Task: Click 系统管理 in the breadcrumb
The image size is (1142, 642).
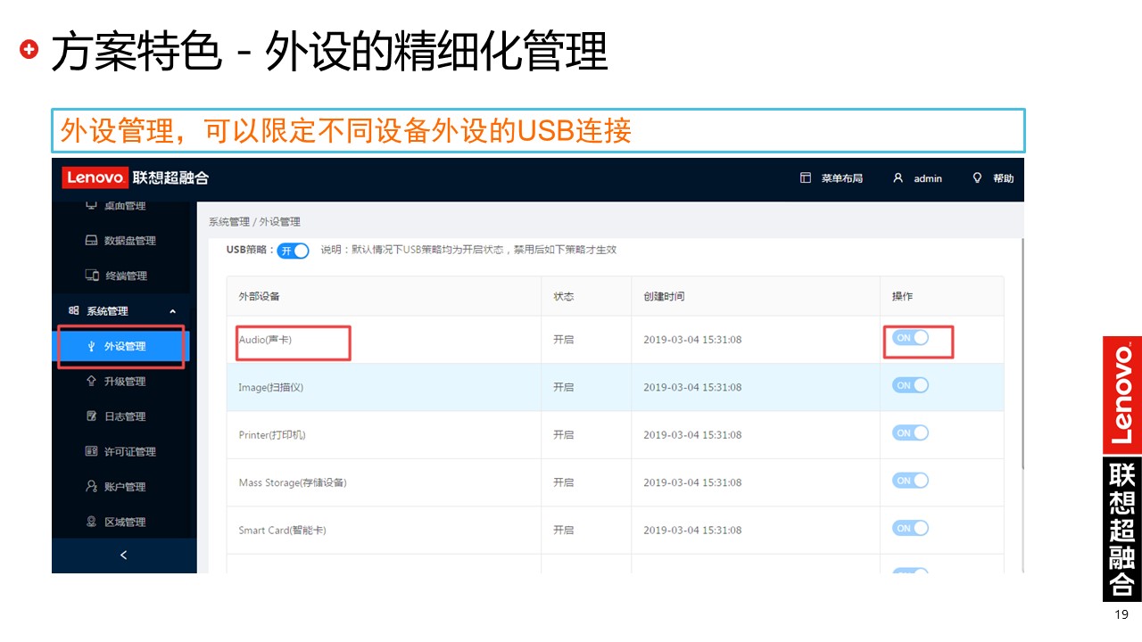Action: click(229, 221)
